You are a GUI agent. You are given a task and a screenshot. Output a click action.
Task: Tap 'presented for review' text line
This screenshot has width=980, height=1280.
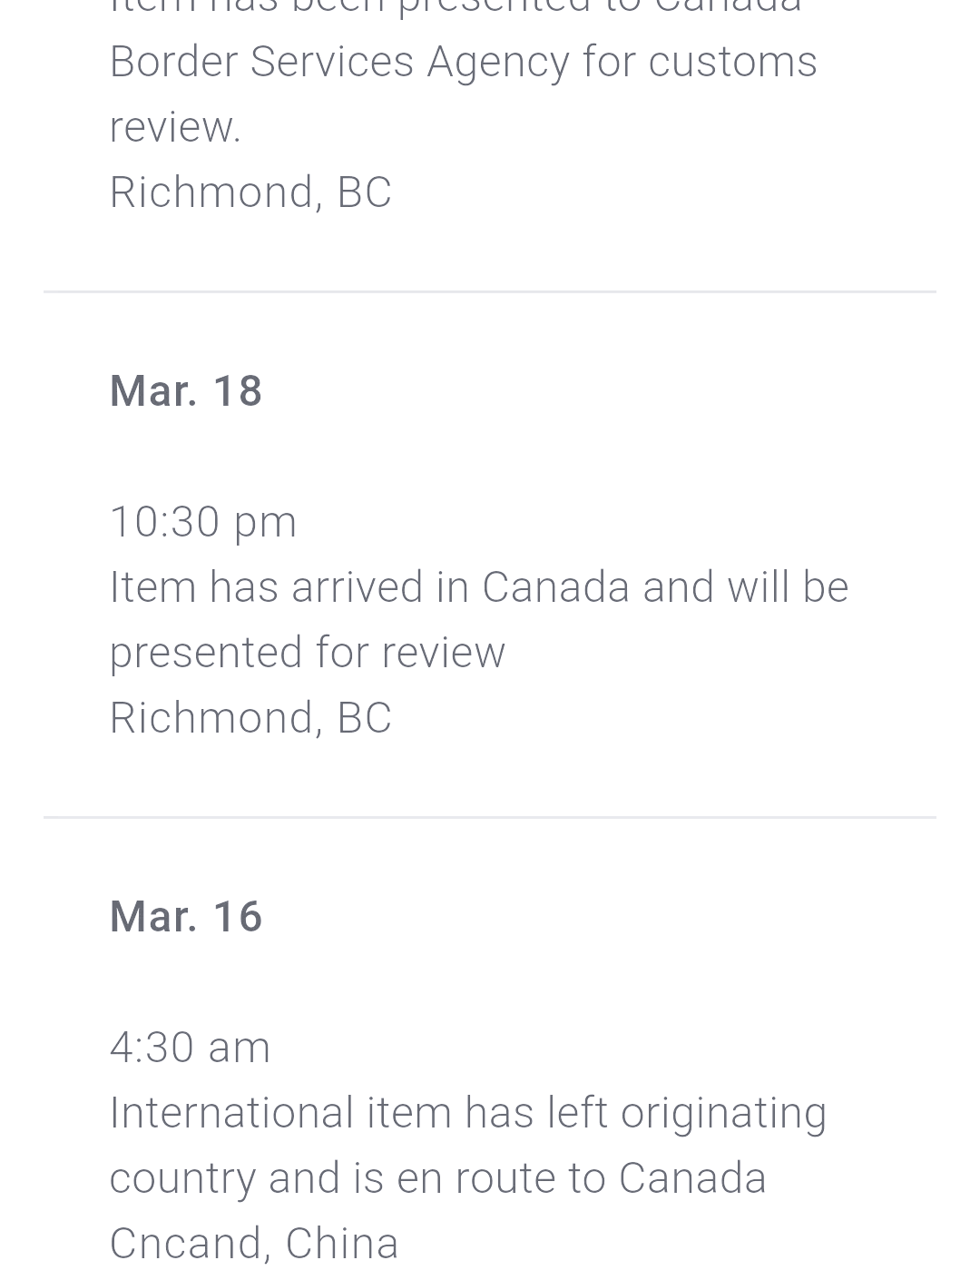coord(308,653)
